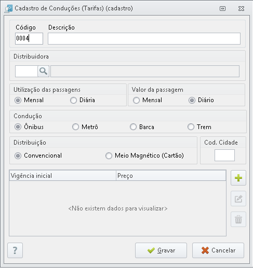Click the Cadastro de Conduções title icon
Viewport: 253px width, 268px height.
[8, 9]
